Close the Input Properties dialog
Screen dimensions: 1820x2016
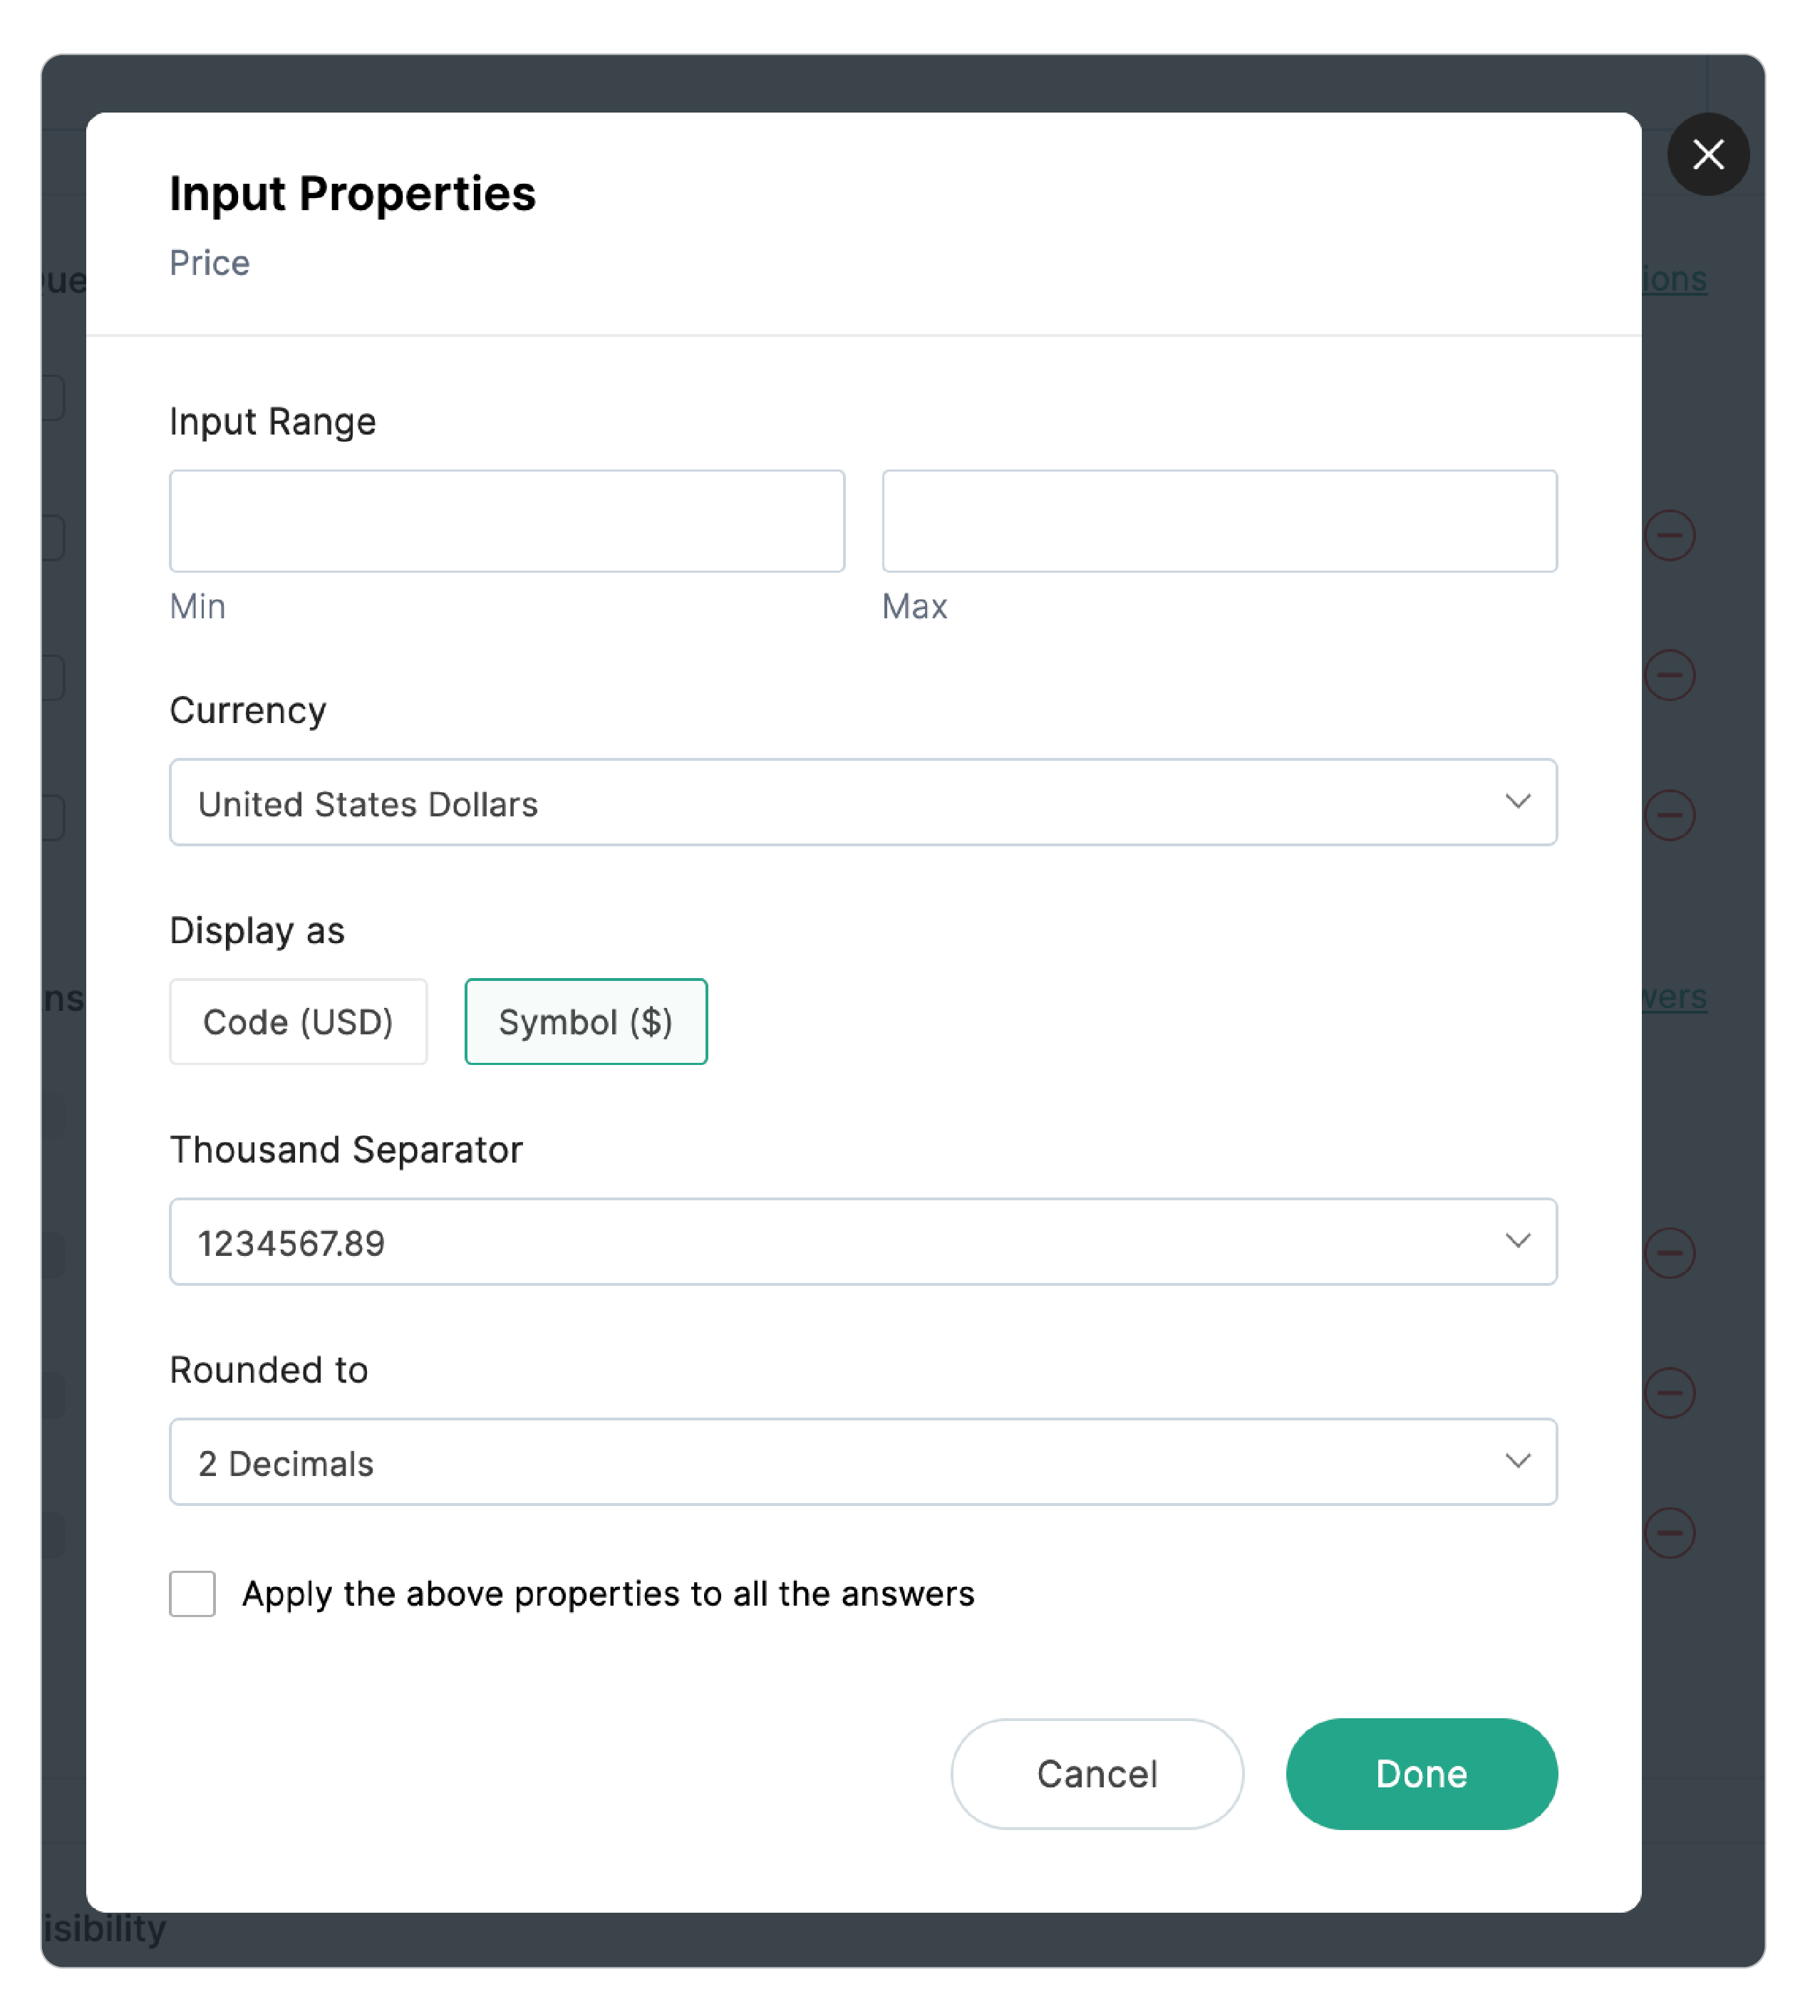[x=1708, y=155]
